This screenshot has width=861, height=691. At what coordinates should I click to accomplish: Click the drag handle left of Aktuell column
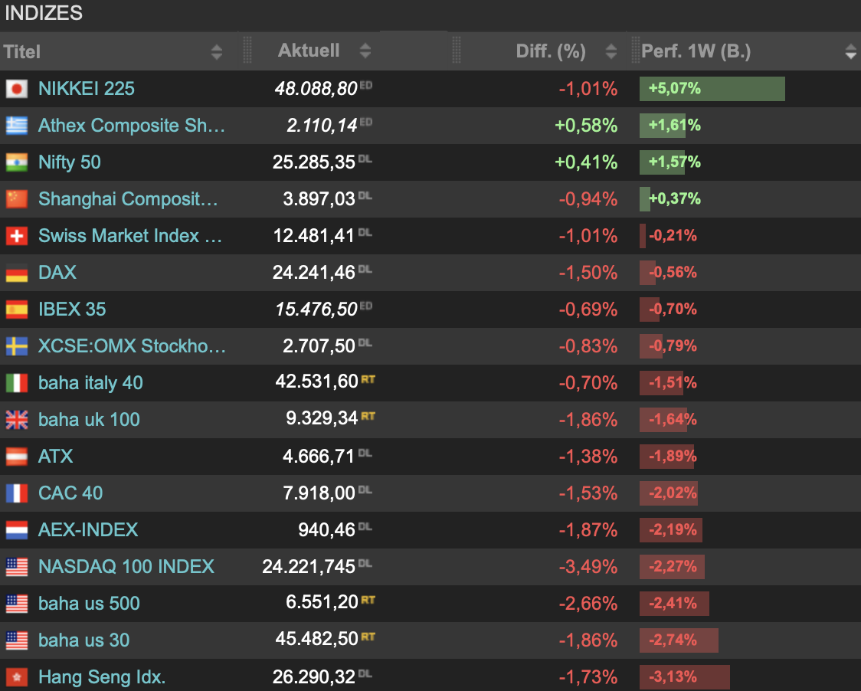click(x=247, y=51)
